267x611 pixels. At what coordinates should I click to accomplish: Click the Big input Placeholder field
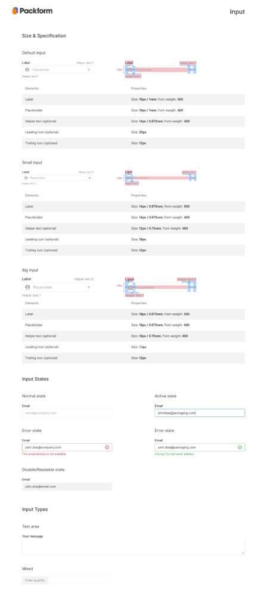58,287
